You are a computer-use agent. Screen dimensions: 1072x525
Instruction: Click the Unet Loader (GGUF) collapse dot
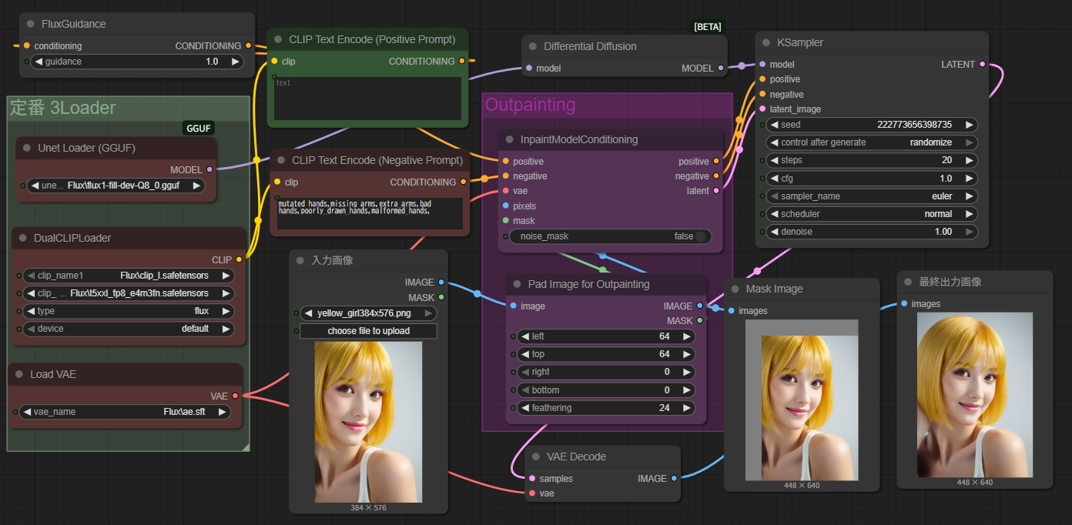(x=27, y=148)
